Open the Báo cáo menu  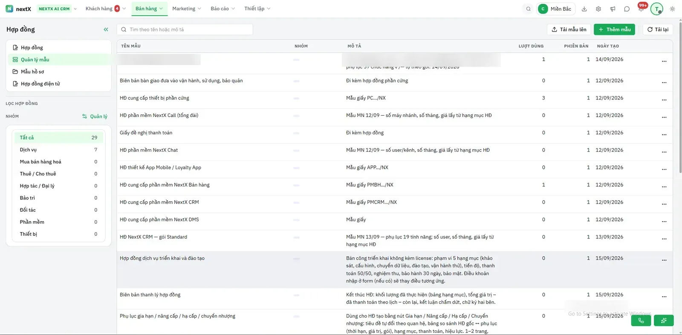pyautogui.click(x=223, y=9)
